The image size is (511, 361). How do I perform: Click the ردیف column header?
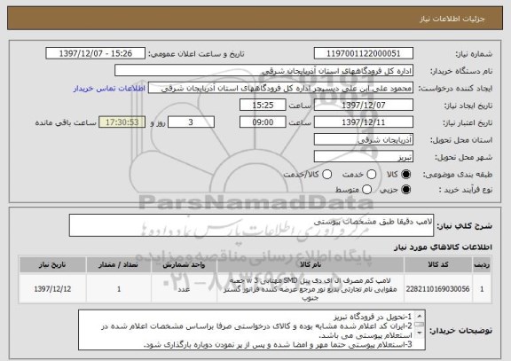pyautogui.click(x=482, y=265)
